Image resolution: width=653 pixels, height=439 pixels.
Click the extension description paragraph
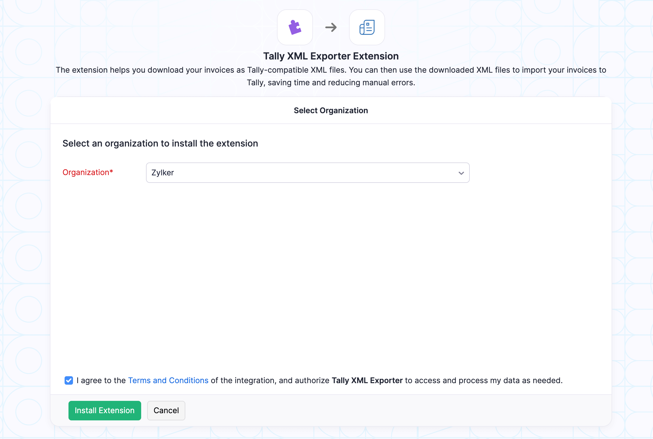(x=331, y=70)
